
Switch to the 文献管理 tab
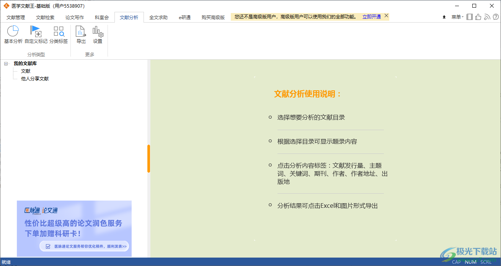[16, 18]
